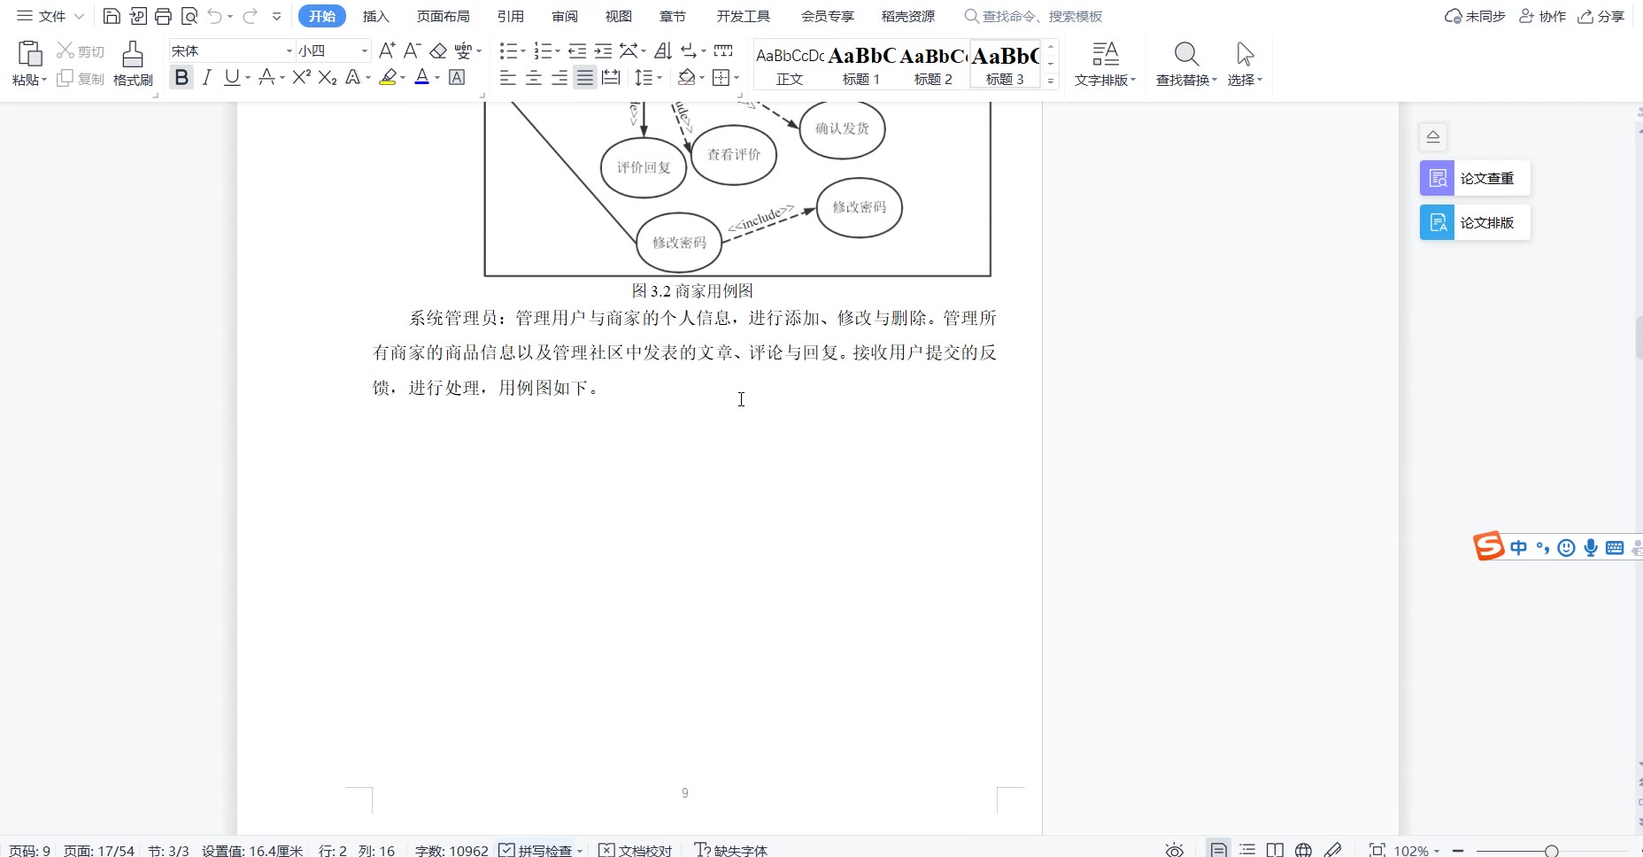The height and width of the screenshot is (857, 1643).
Task: Click the Format Painter (格式刷) icon
Action: click(x=133, y=55)
